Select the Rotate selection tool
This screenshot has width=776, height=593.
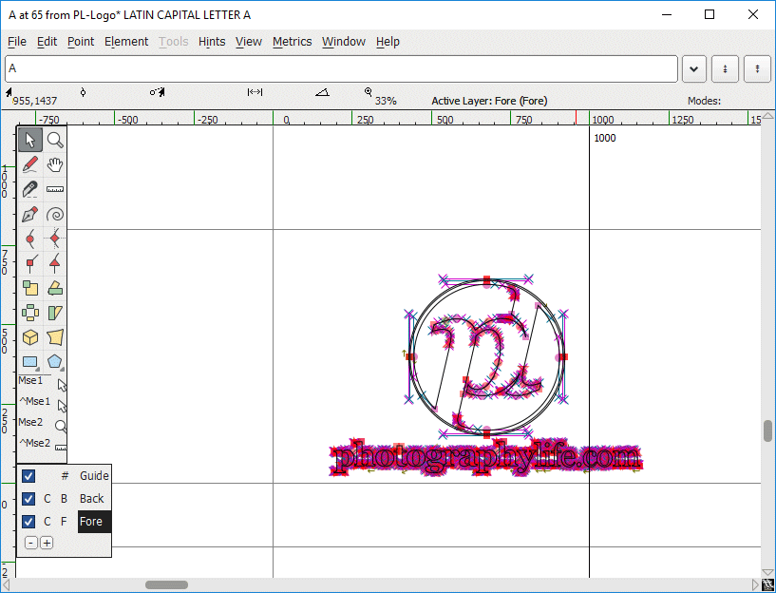[x=55, y=288]
